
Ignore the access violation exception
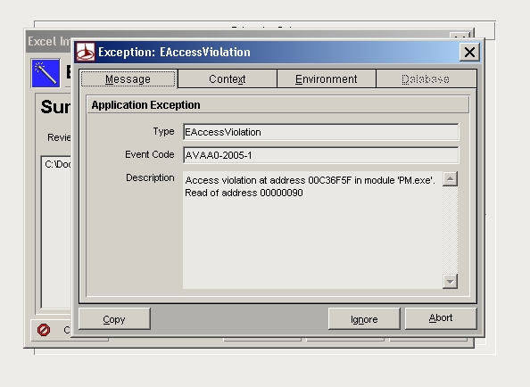(364, 319)
